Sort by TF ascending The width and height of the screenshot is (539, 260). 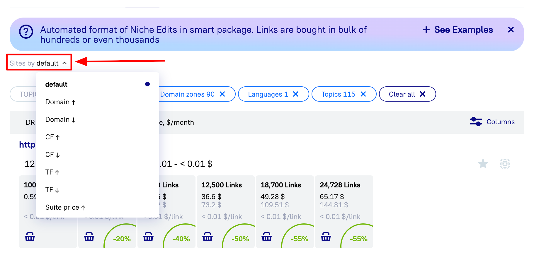click(x=98, y=172)
